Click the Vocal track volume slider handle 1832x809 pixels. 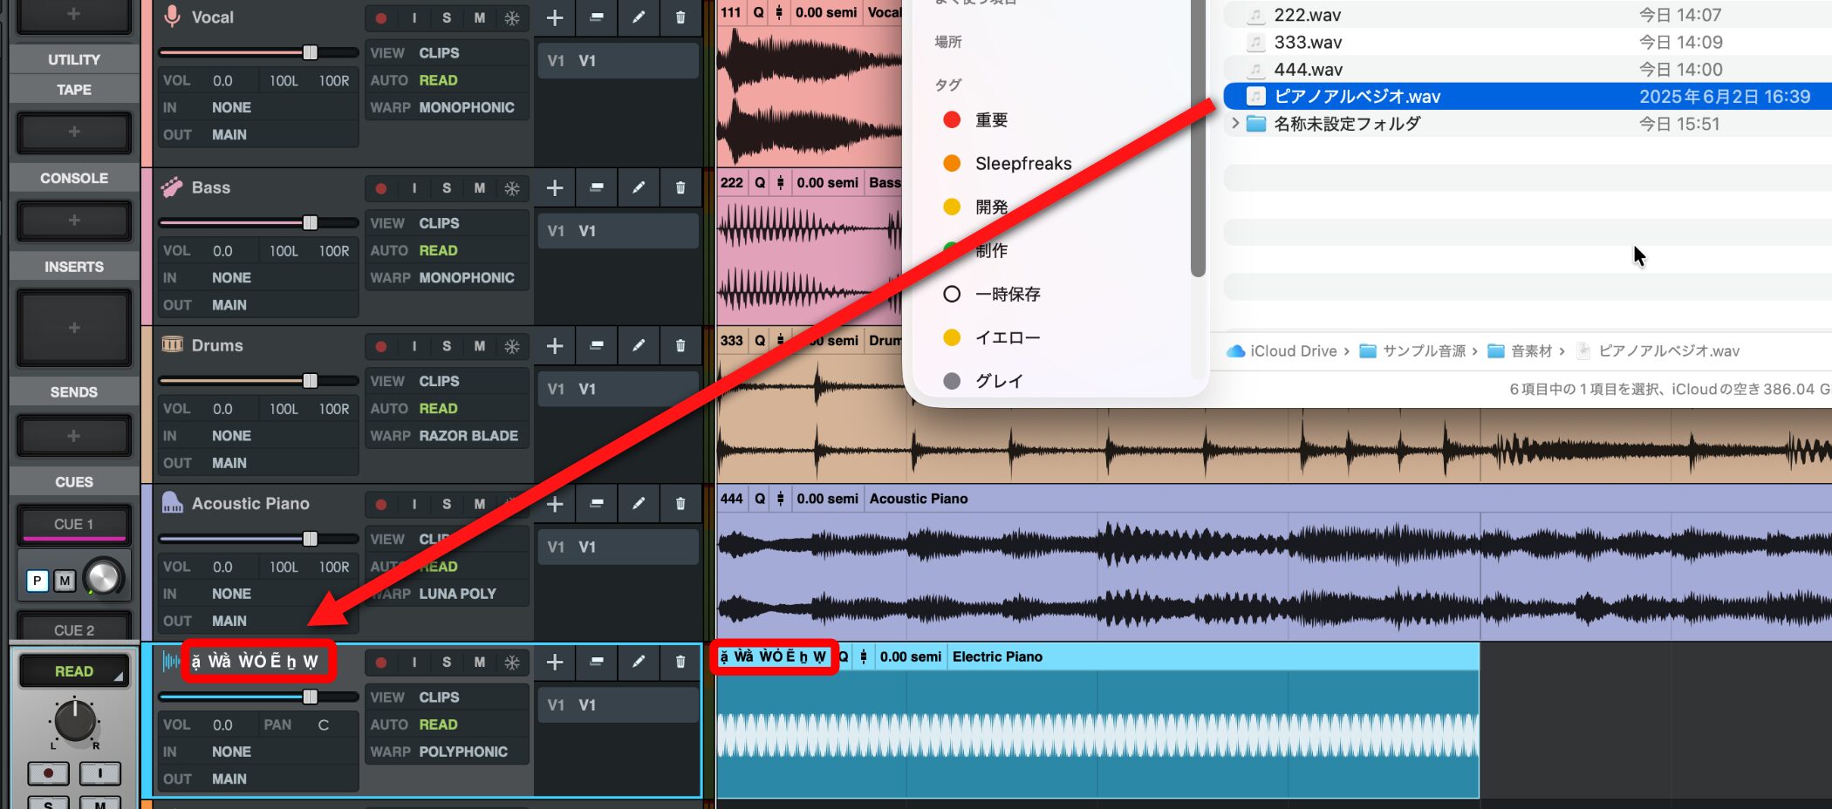click(310, 52)
